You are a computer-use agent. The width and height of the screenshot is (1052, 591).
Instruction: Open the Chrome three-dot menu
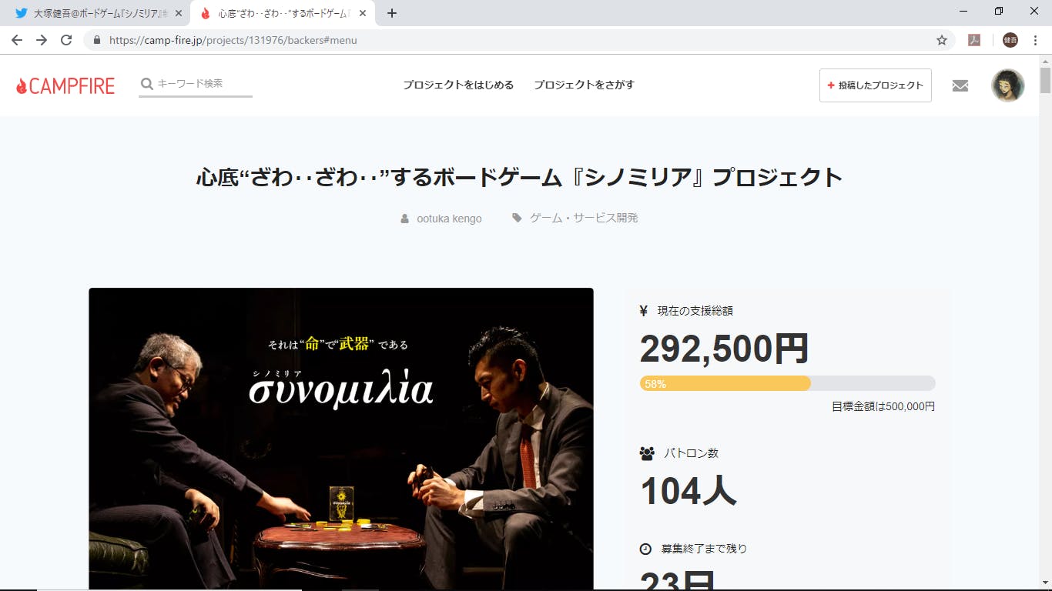1036,40
